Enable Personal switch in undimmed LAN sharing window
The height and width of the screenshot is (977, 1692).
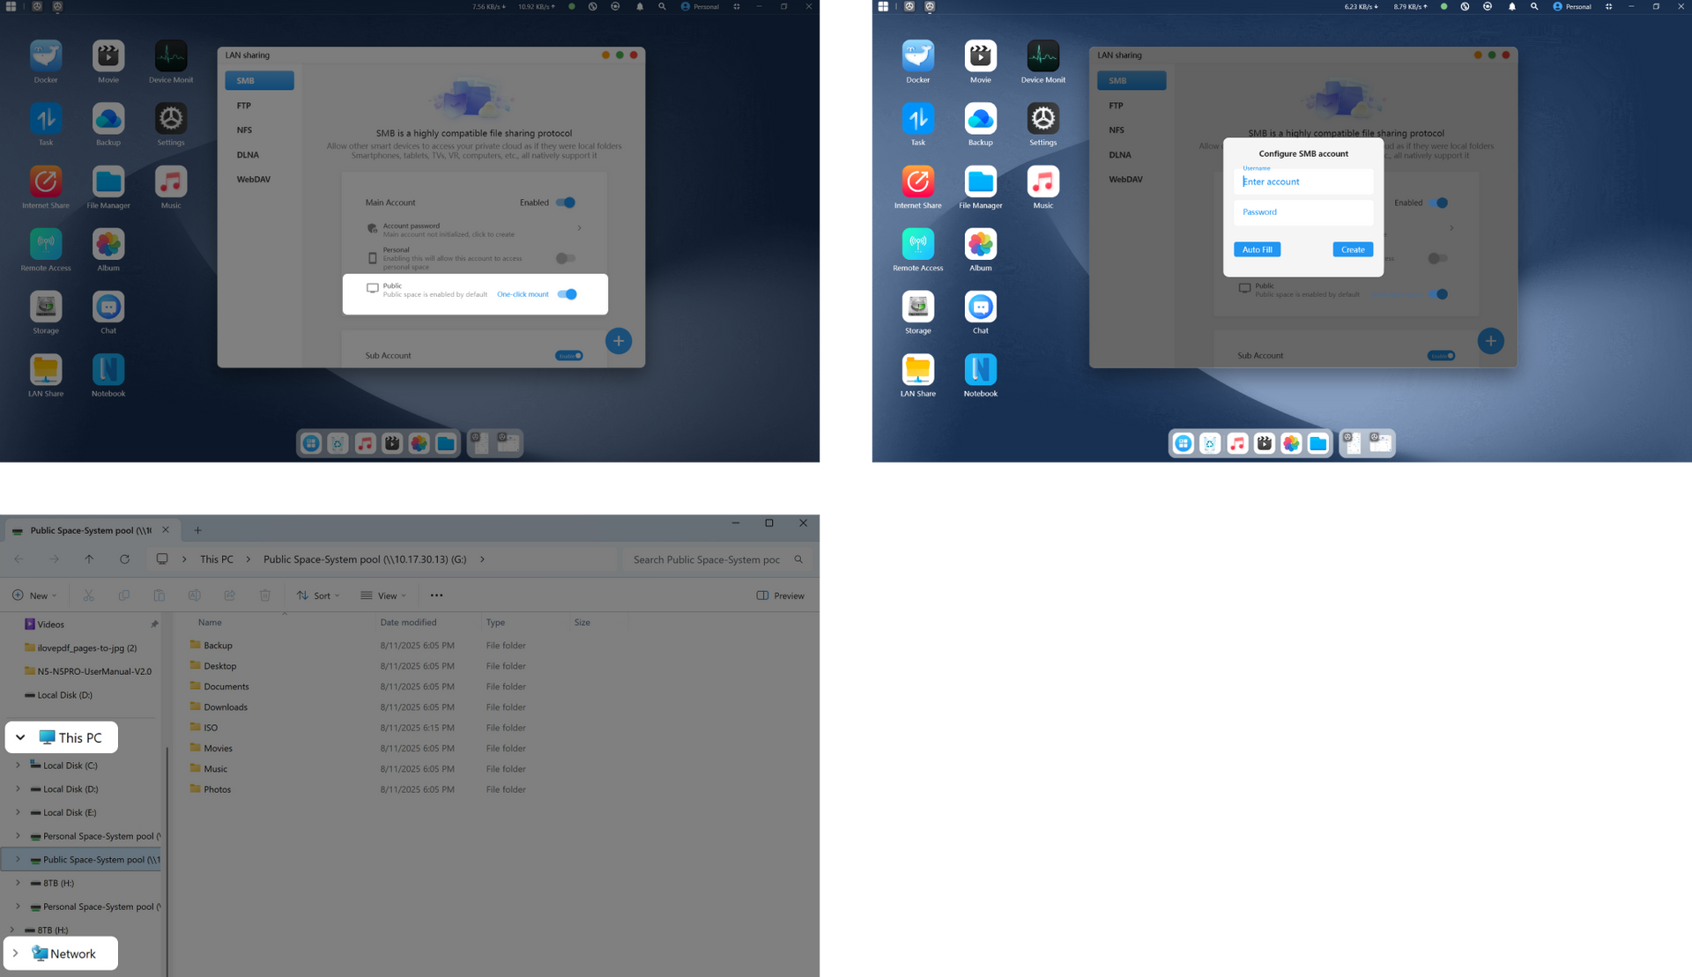[x=565, y=258]
